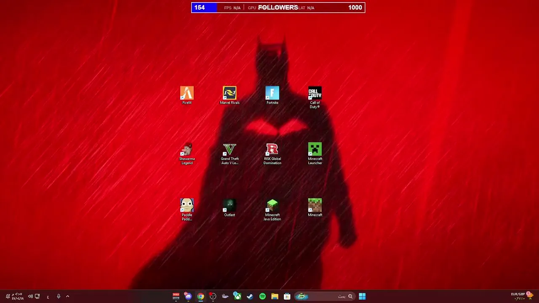Open Microsoft Store from the taskbar
Image resolution: width=539 pixels, height=303 pixels.
pyautogui.click(x=287, y=296)
